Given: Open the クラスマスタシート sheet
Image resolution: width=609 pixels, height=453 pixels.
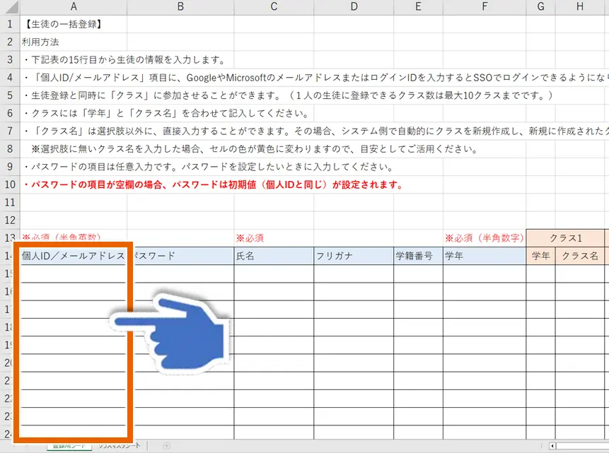Looking at the screenshot, I should pos(118,445).
